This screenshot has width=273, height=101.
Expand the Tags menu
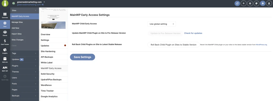(25, 53)
